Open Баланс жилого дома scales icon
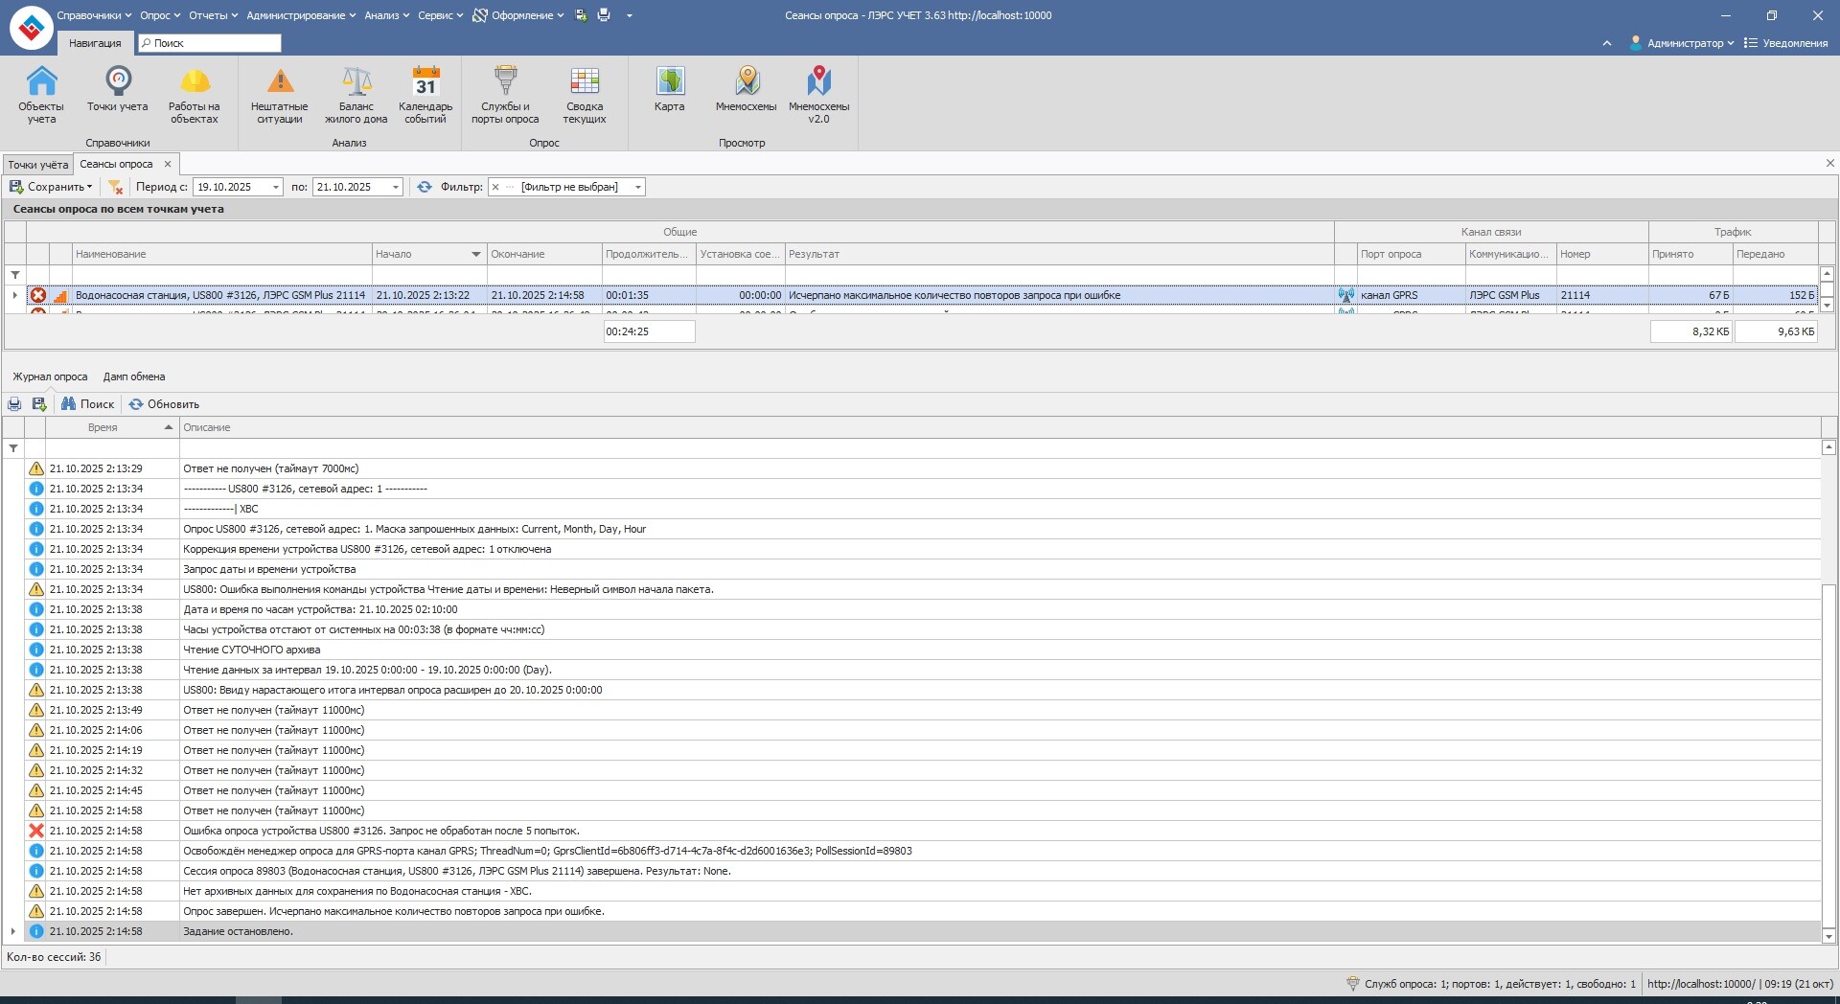 (x=356, y=93)
